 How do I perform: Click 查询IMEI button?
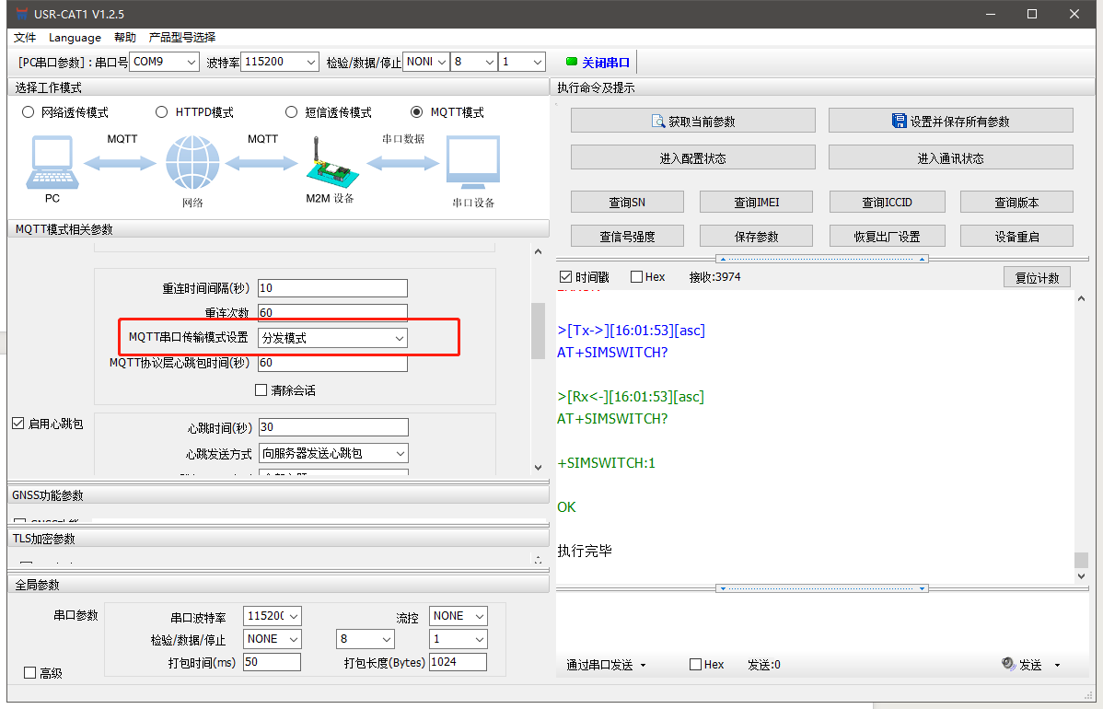pos(756,202)
